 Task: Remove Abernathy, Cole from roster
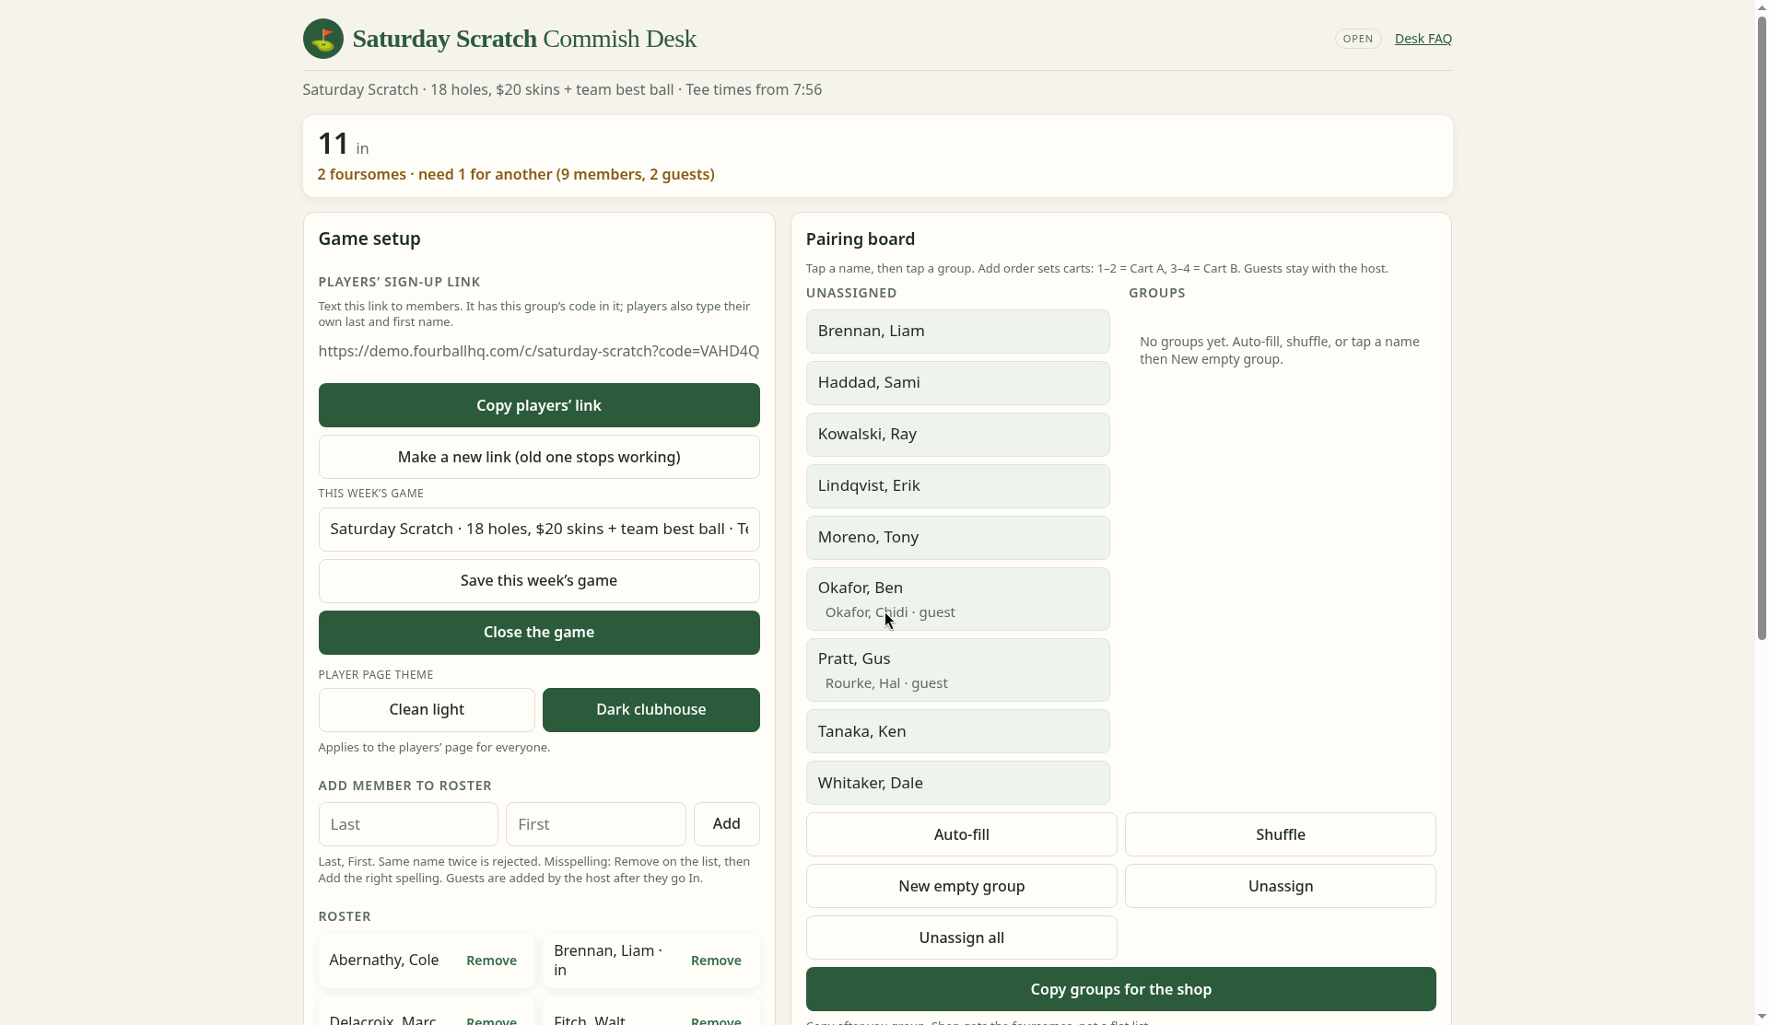pos(491,961)
